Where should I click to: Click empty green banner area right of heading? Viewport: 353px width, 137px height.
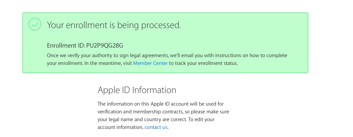pyautogui.click(x=247, y=25)
